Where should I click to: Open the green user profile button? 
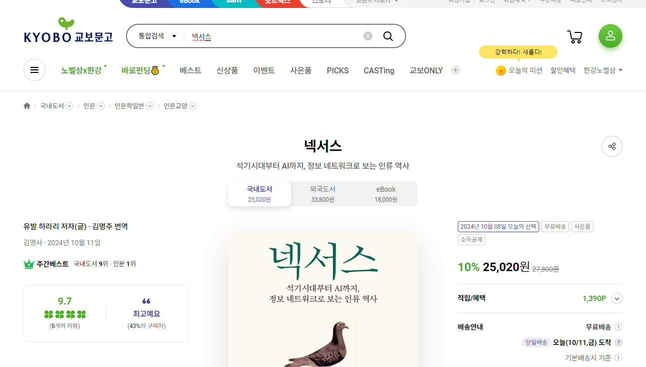click(610, 36)
